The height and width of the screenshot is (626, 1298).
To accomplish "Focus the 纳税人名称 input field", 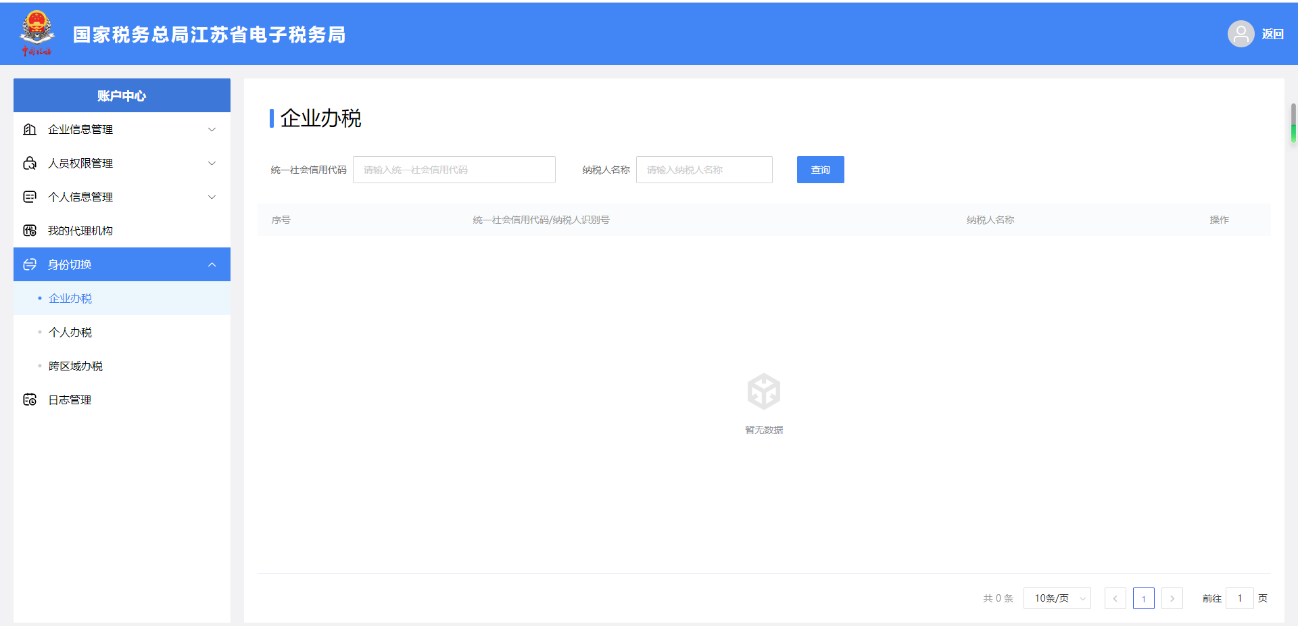I will coord(704,170).
